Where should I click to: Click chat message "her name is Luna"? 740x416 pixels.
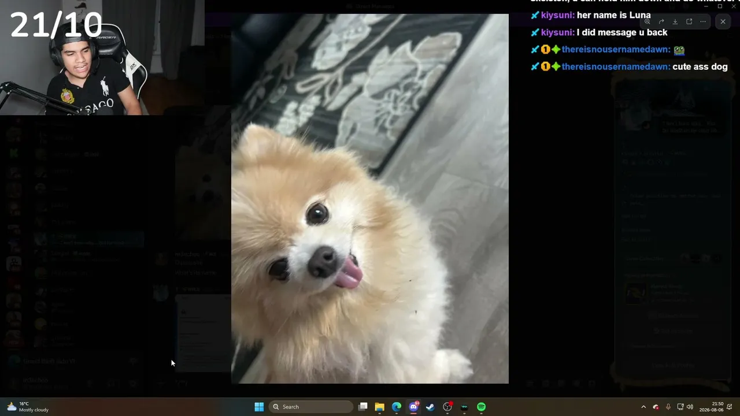click(x=613, y=16)
